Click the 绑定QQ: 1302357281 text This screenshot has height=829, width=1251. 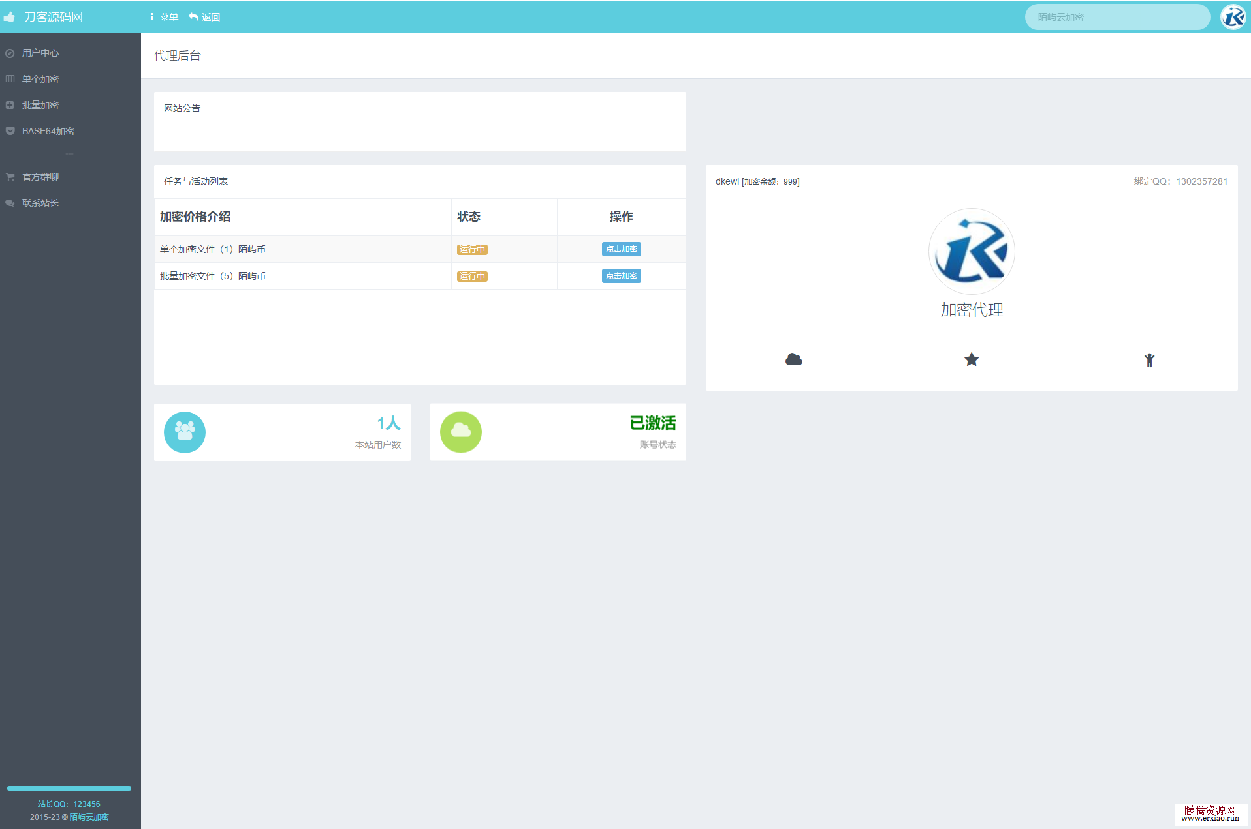[1180, 181]
